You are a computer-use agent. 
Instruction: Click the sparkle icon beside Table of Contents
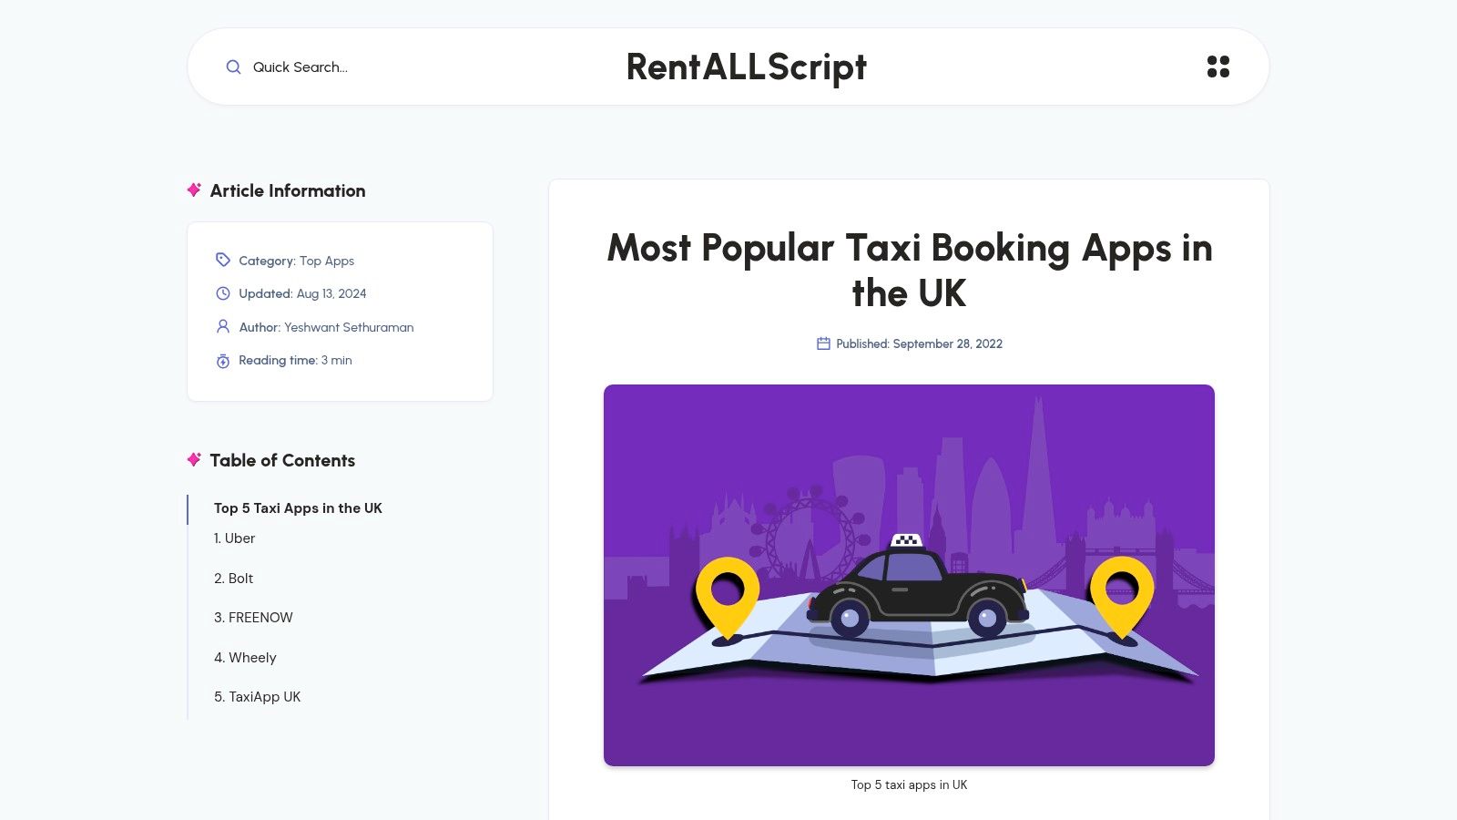point(194,459)
